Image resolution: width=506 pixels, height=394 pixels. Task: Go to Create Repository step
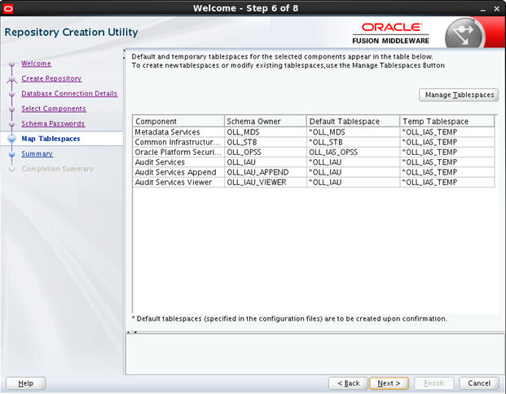point(51,78)
